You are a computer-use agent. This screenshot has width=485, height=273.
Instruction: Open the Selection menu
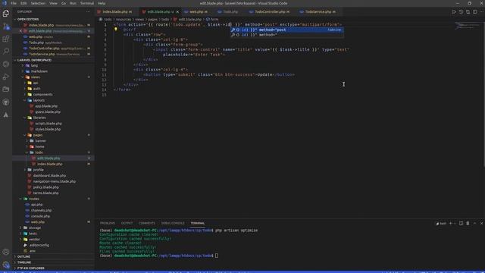coord(38,3)
